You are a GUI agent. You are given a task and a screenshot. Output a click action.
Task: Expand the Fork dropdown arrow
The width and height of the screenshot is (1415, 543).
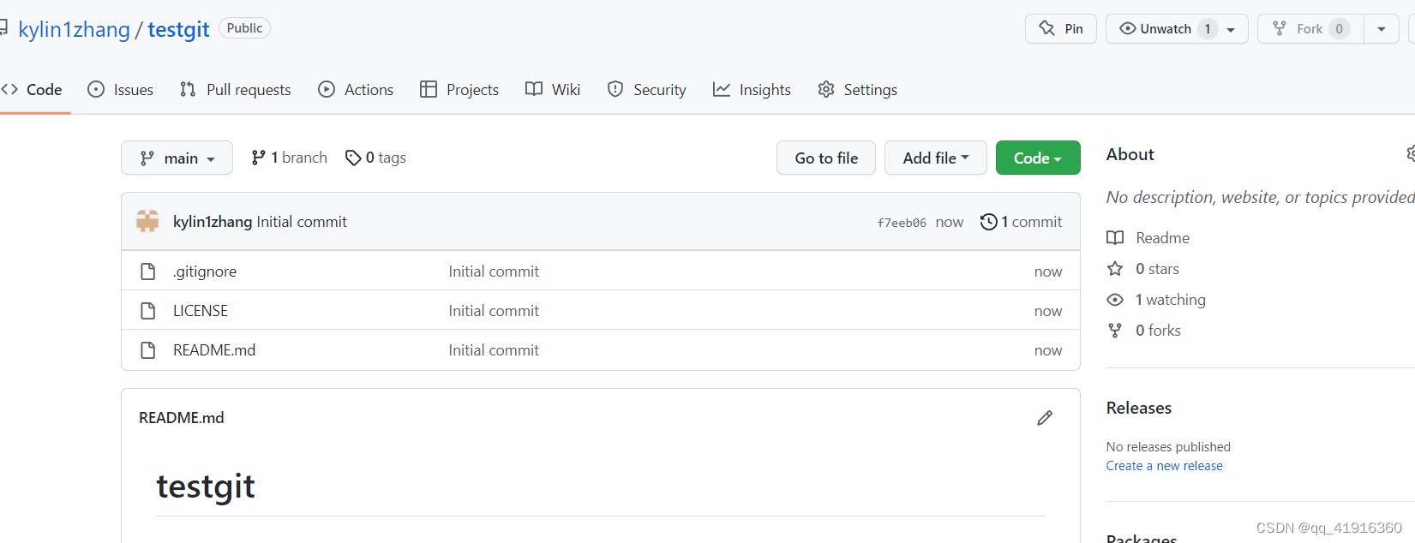(x=1382, y=28)
